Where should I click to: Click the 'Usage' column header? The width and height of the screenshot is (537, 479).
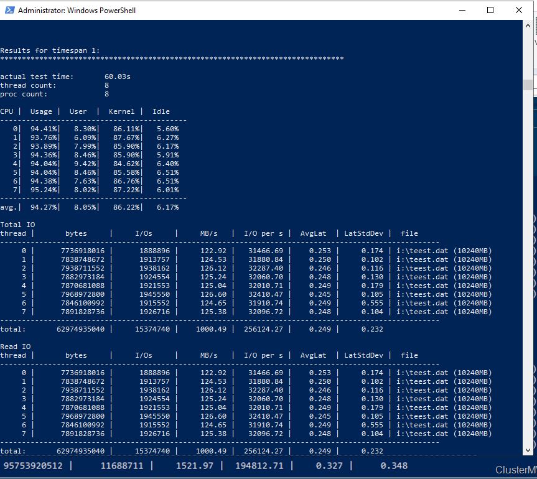41,111
